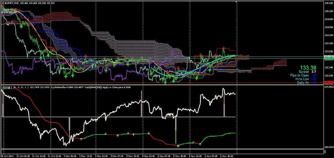Click the OHLC values 133.406 133.409 133.390 133.392
The image size is (334, 158).
37,3
